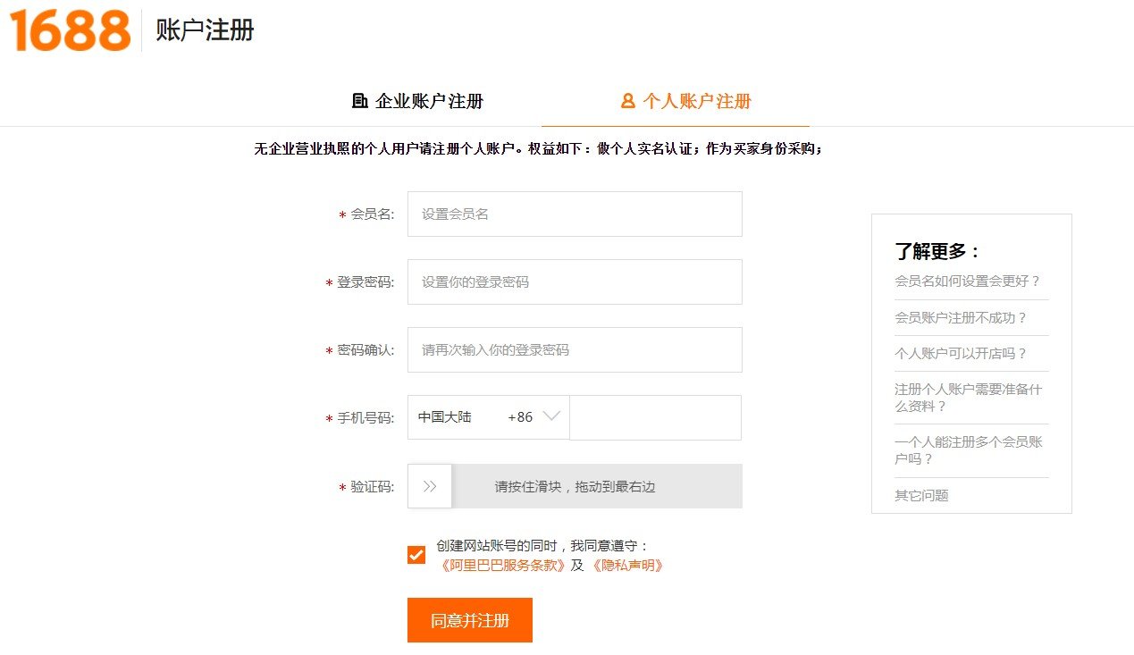This screenshot has height=655, width=1134.
Task: Uncheck the terms agreement checkbox
Action: [414, 554]
